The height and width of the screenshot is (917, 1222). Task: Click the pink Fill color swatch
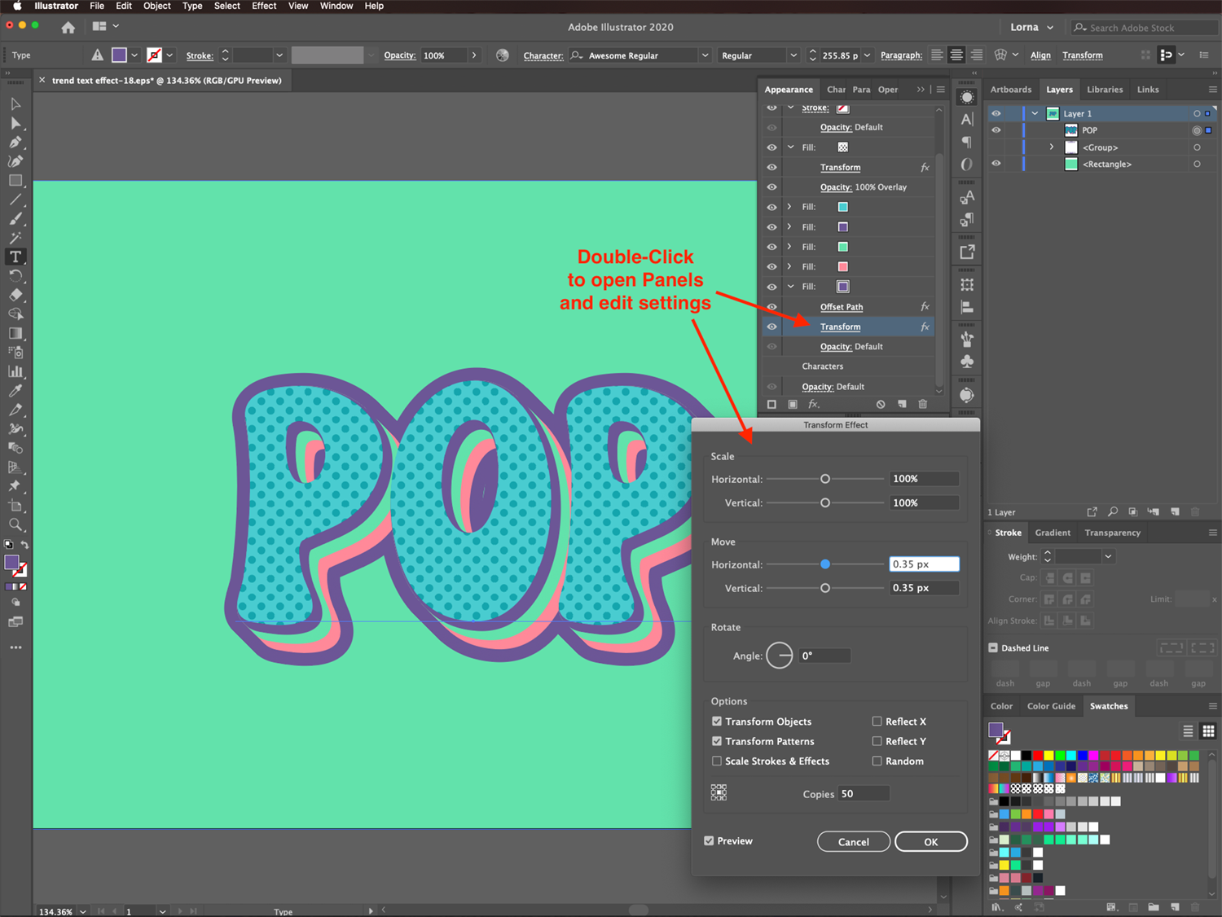pos(843,266)
